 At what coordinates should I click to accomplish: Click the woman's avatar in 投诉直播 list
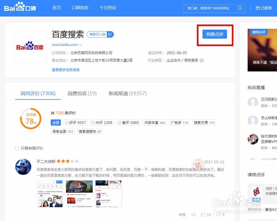click(253, 139)
